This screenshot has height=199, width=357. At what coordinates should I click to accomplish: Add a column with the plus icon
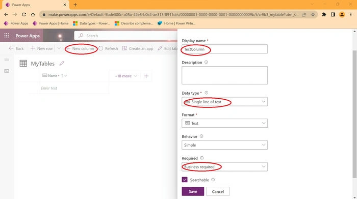coord(146,76)
